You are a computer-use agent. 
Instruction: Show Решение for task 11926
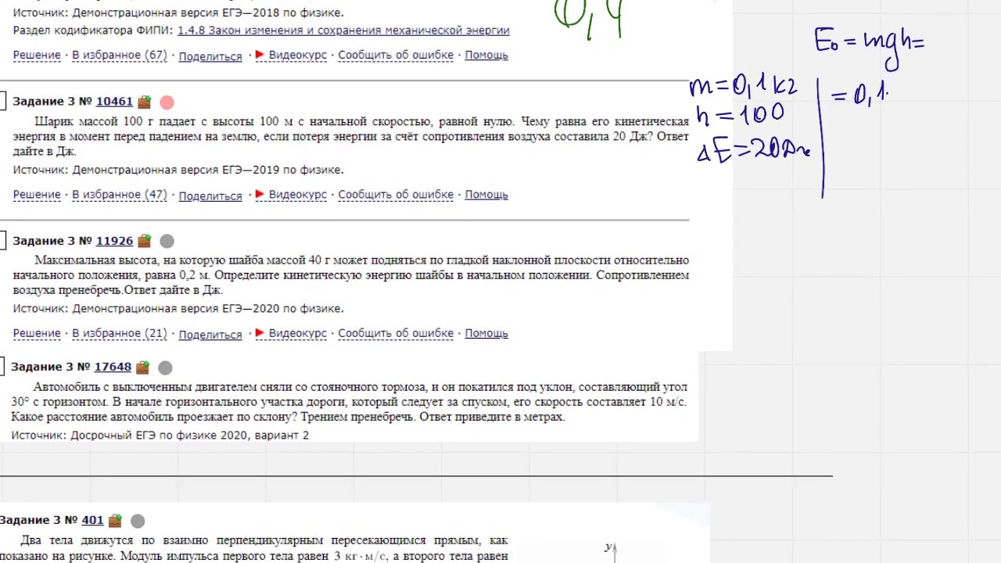tap(37, 334)
